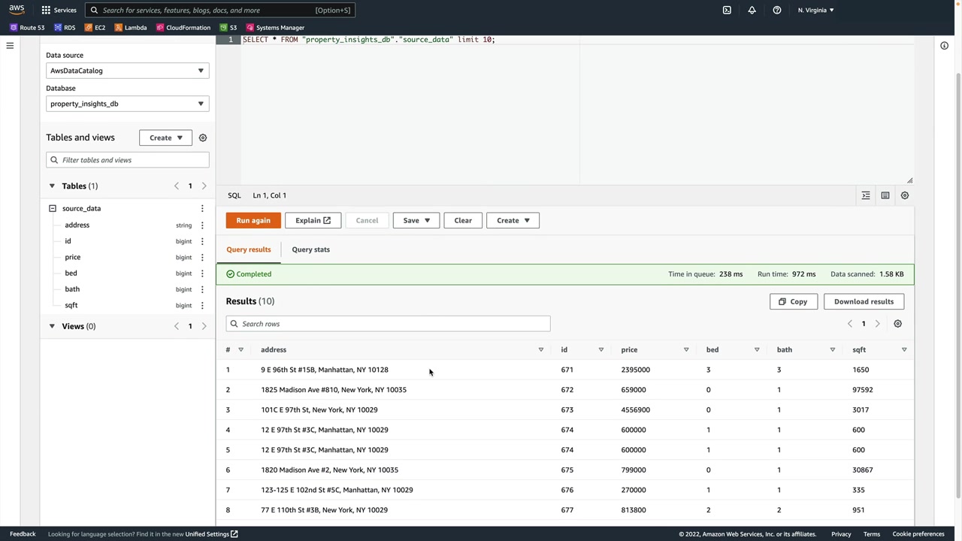This screenshot has width=962, height=541.
Task: Open query editor preferences gear
Action: coord(904,195)
